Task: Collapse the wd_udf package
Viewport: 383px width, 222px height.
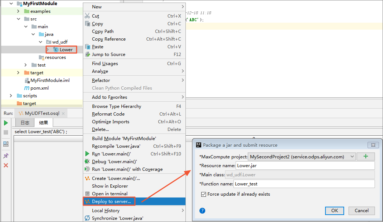Action: click(41, 42)
